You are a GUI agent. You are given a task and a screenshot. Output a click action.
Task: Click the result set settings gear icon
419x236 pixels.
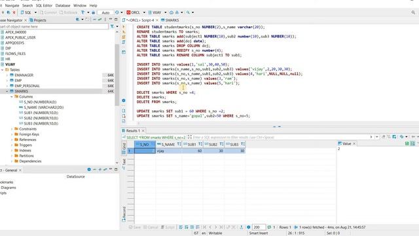(249, 227)
